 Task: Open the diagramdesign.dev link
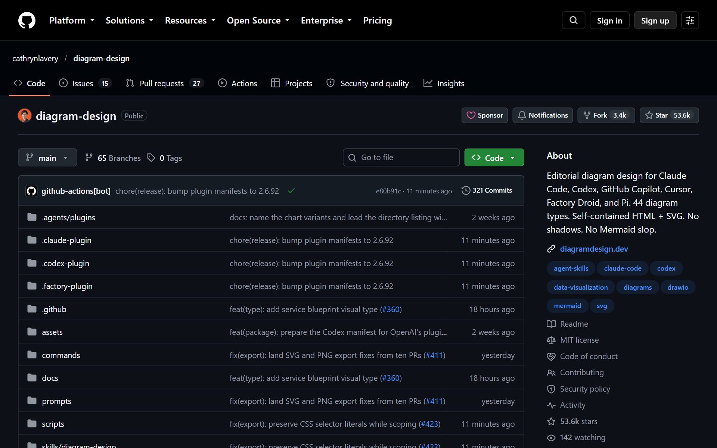(594, 249)
